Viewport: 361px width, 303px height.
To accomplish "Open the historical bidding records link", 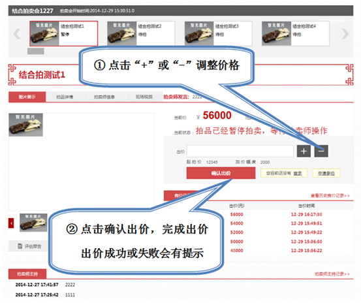I will [x=330, y=196].
